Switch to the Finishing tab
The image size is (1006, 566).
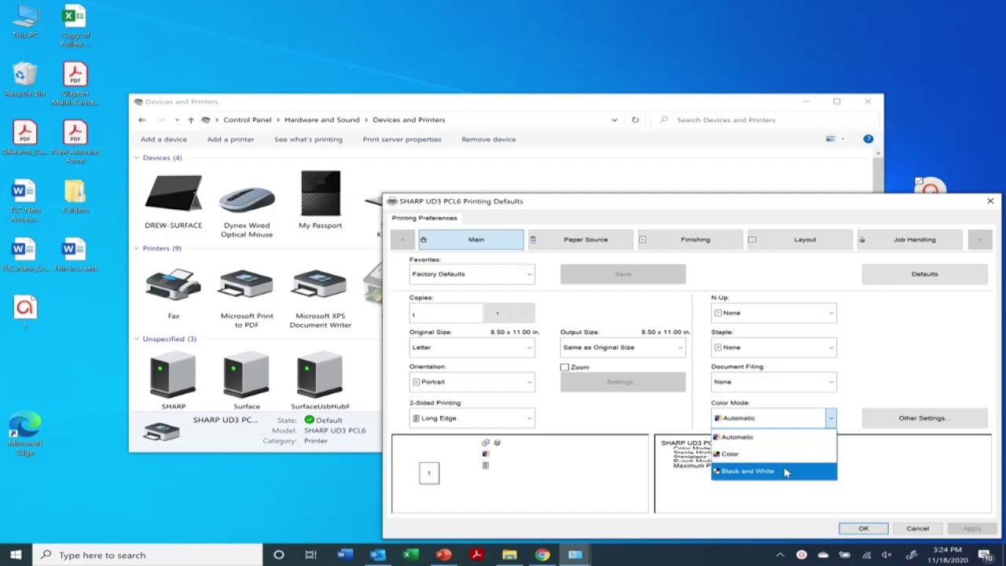tap(690, 240)
